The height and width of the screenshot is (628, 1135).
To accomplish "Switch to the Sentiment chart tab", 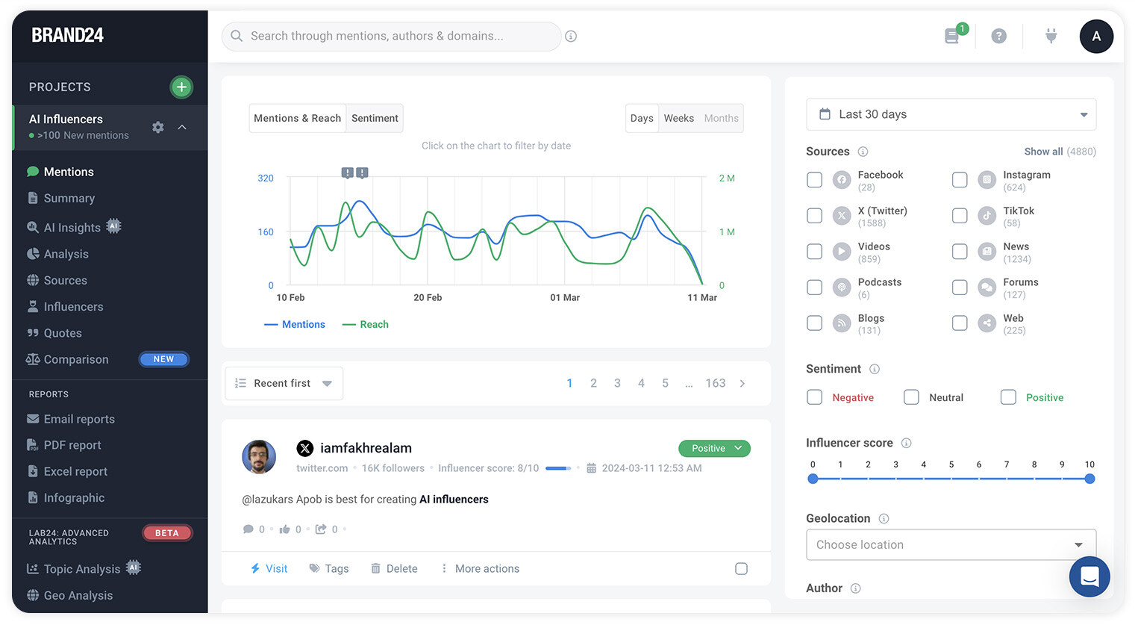I will (375, 118).
